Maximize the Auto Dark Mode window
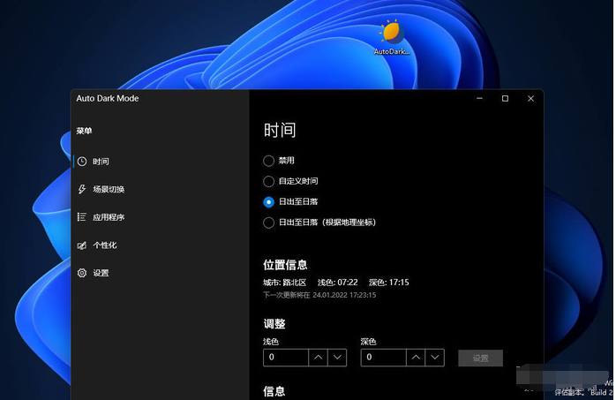The width and height of the screenshot is (616, 400). (505, 99)
